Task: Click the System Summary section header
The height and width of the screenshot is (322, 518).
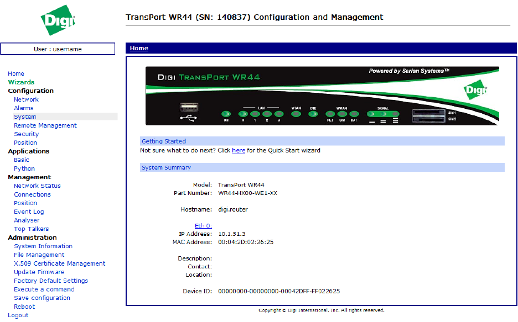Action: (322, 167)
